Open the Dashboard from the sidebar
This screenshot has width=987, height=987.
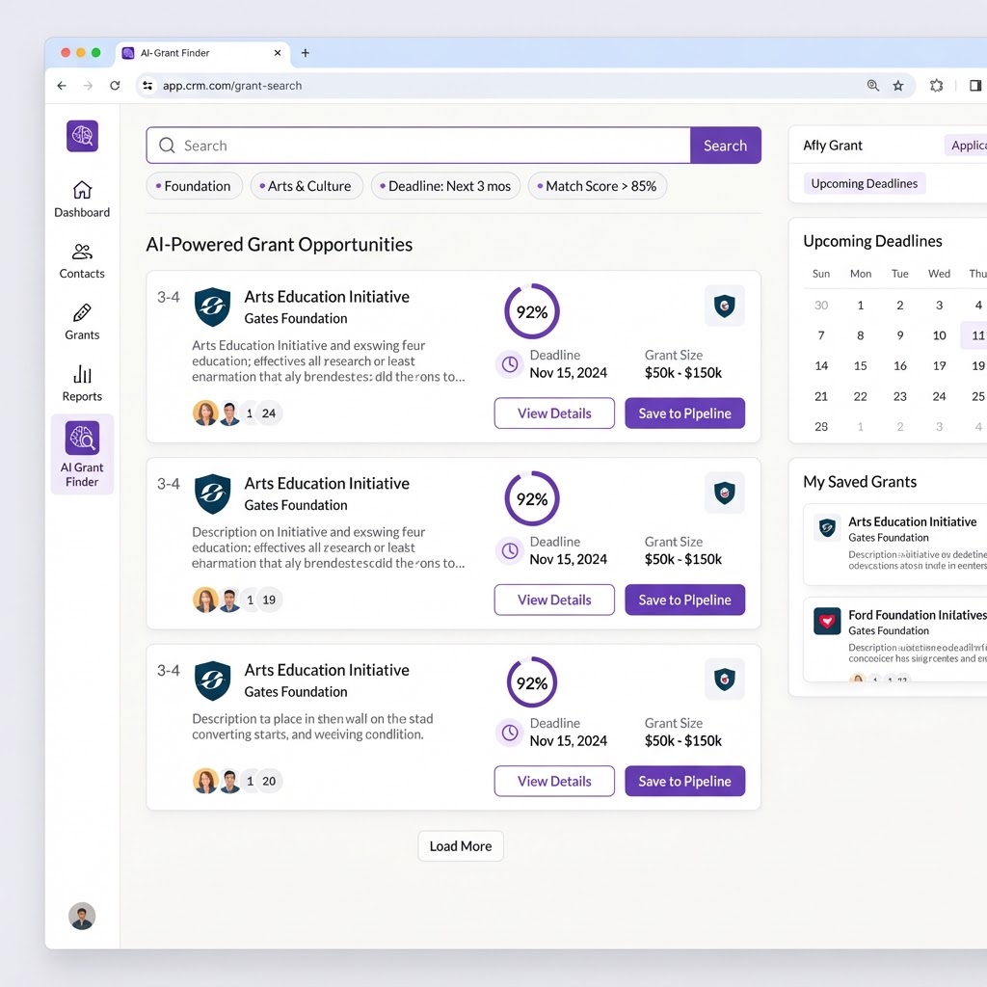point(82,199)
